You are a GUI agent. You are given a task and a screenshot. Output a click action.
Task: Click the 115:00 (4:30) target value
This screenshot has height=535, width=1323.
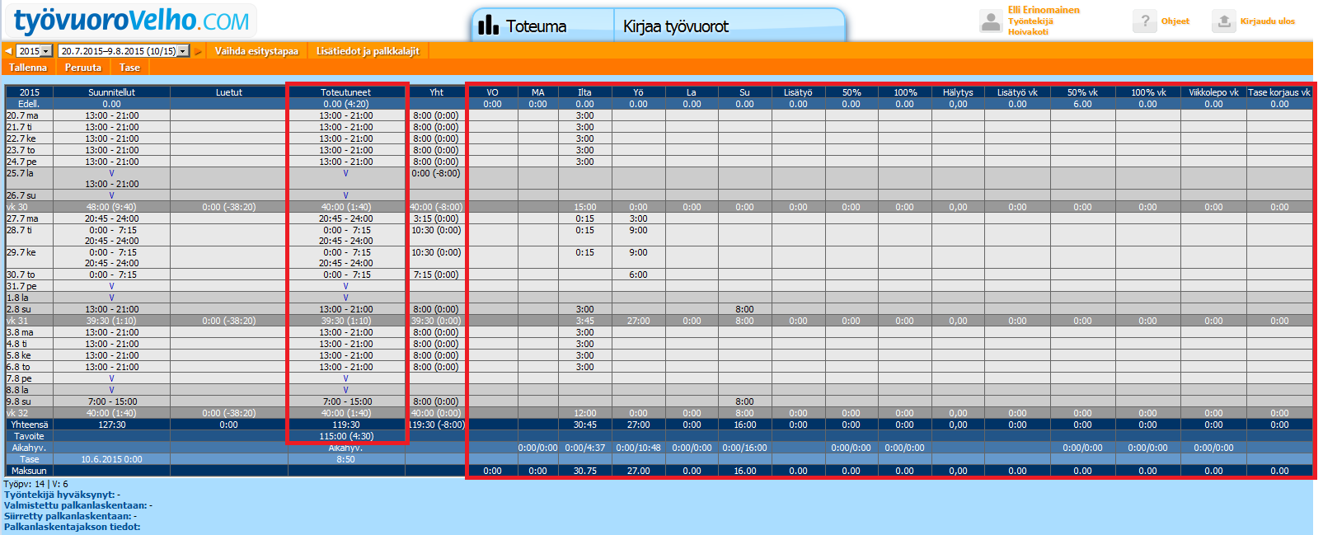click(x=346, y=436)
